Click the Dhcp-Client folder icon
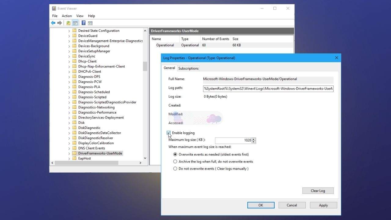This screenshot has width=391, height=220. point(74,61)
